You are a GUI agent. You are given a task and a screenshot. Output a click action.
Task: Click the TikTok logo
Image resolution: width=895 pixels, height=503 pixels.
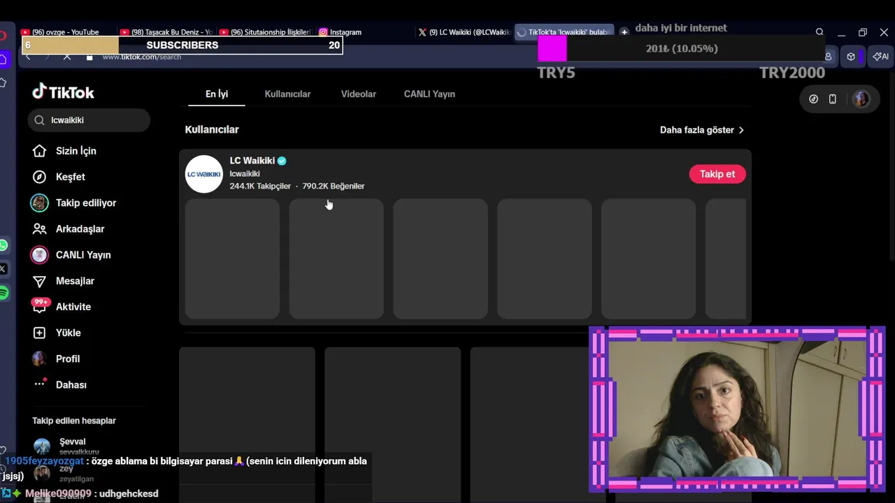(x=63, y=92)
